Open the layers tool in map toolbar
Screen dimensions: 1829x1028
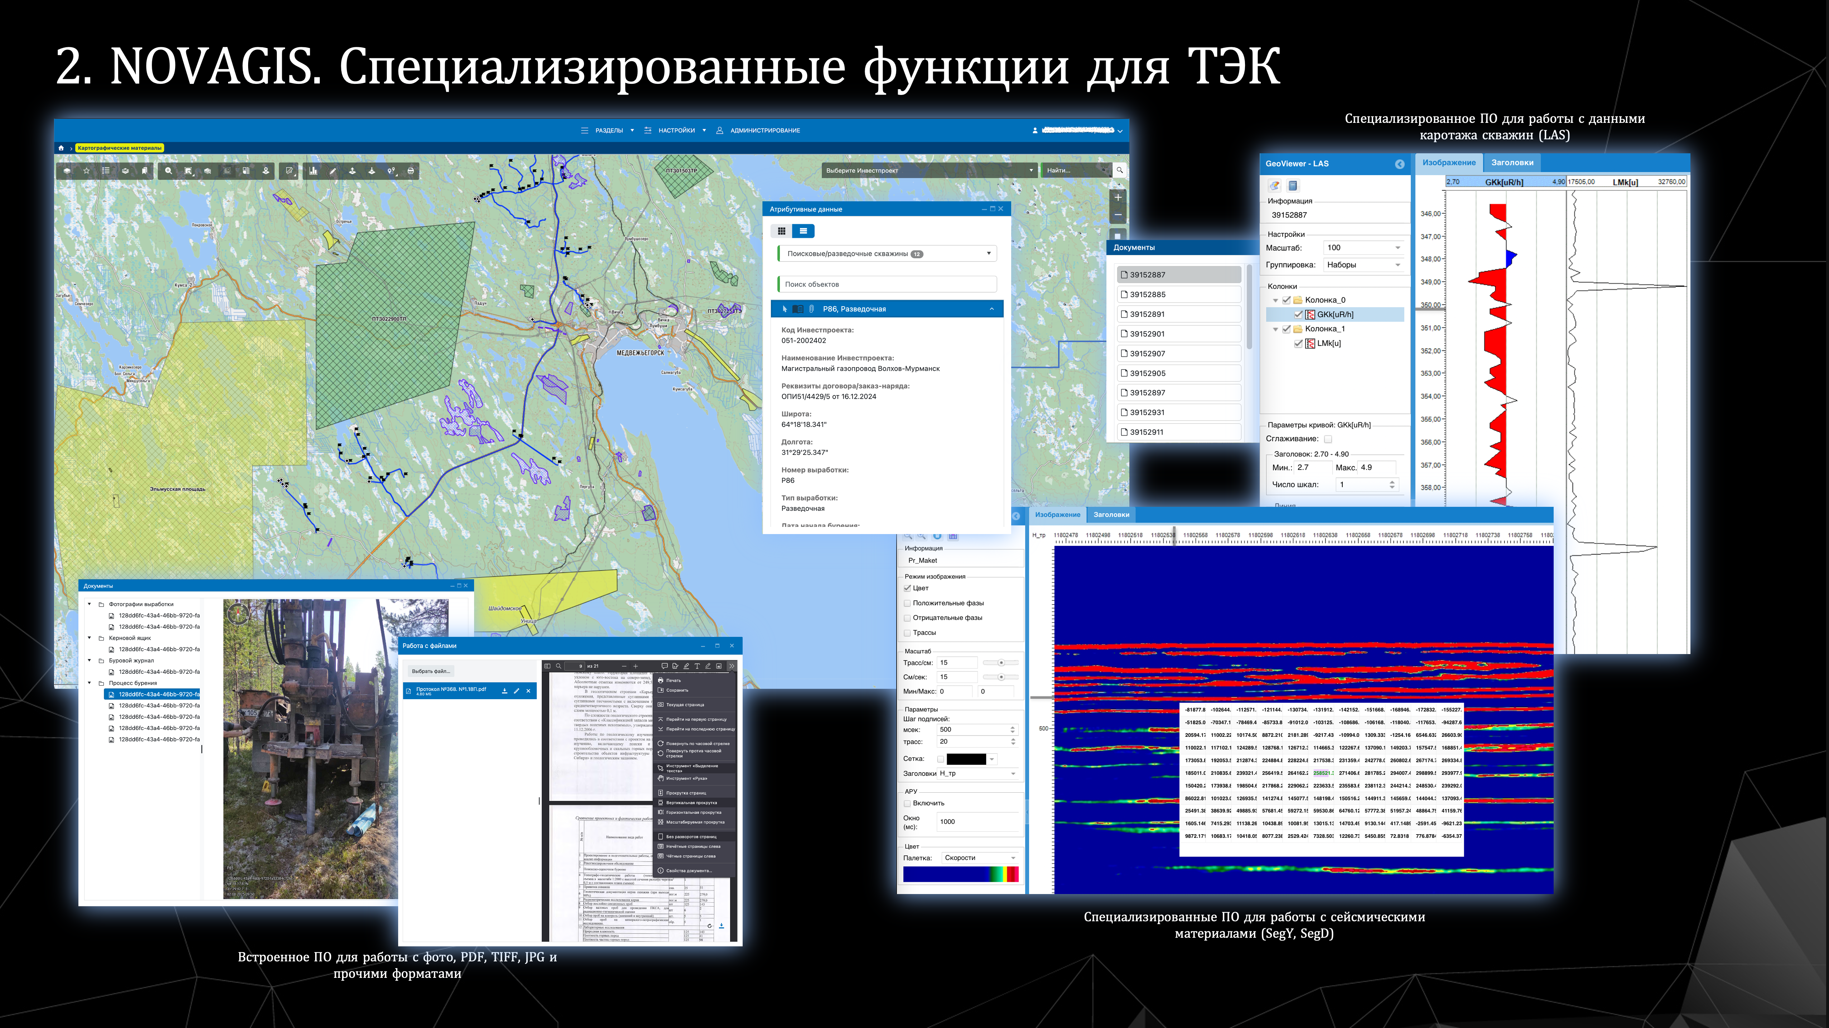67,170
